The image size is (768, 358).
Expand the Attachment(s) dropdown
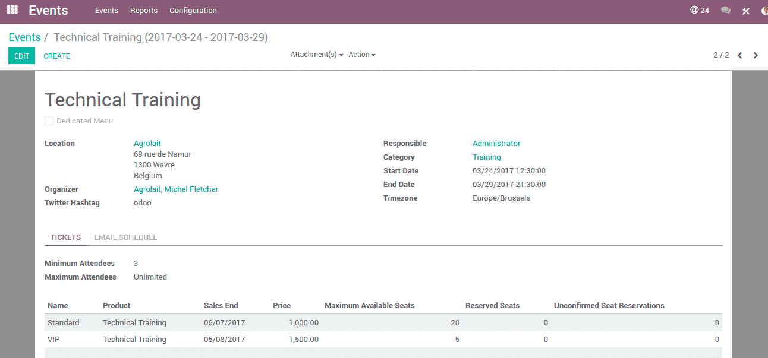pyautogui.click(x=317, y=55)
